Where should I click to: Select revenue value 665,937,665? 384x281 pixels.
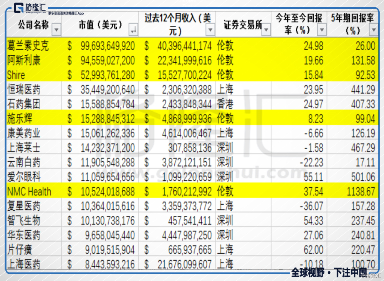(190, 250)
